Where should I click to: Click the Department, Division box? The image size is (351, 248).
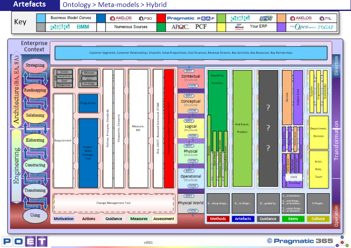coord(319,132)
